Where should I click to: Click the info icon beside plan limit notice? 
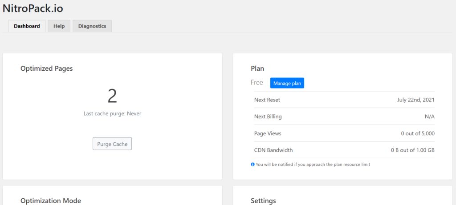pyautogui.click(x=252, y=165)
